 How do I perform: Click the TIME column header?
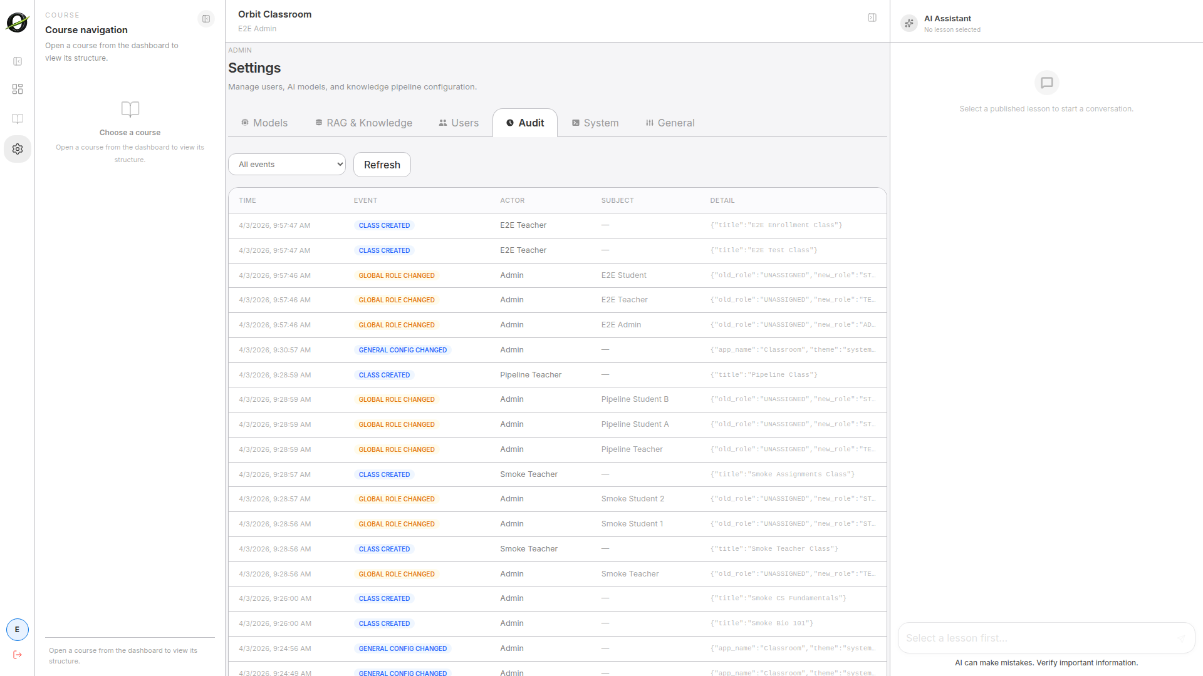pos(247,200)
